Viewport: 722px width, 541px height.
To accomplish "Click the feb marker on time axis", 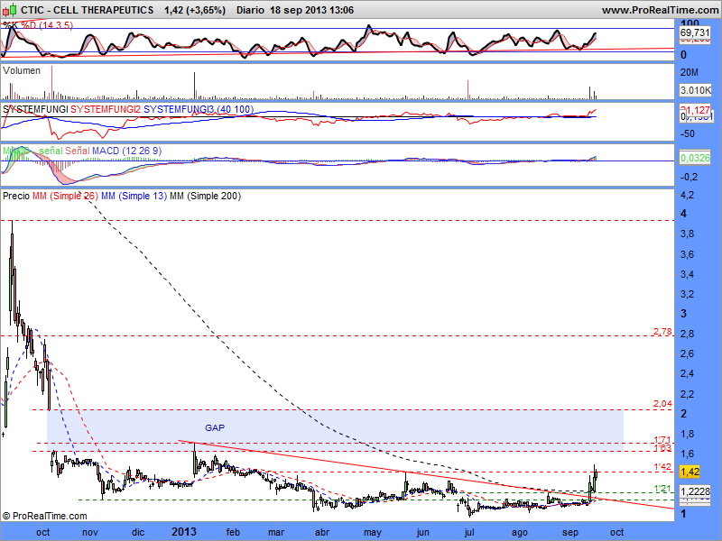I will click(x=233, y=532).
